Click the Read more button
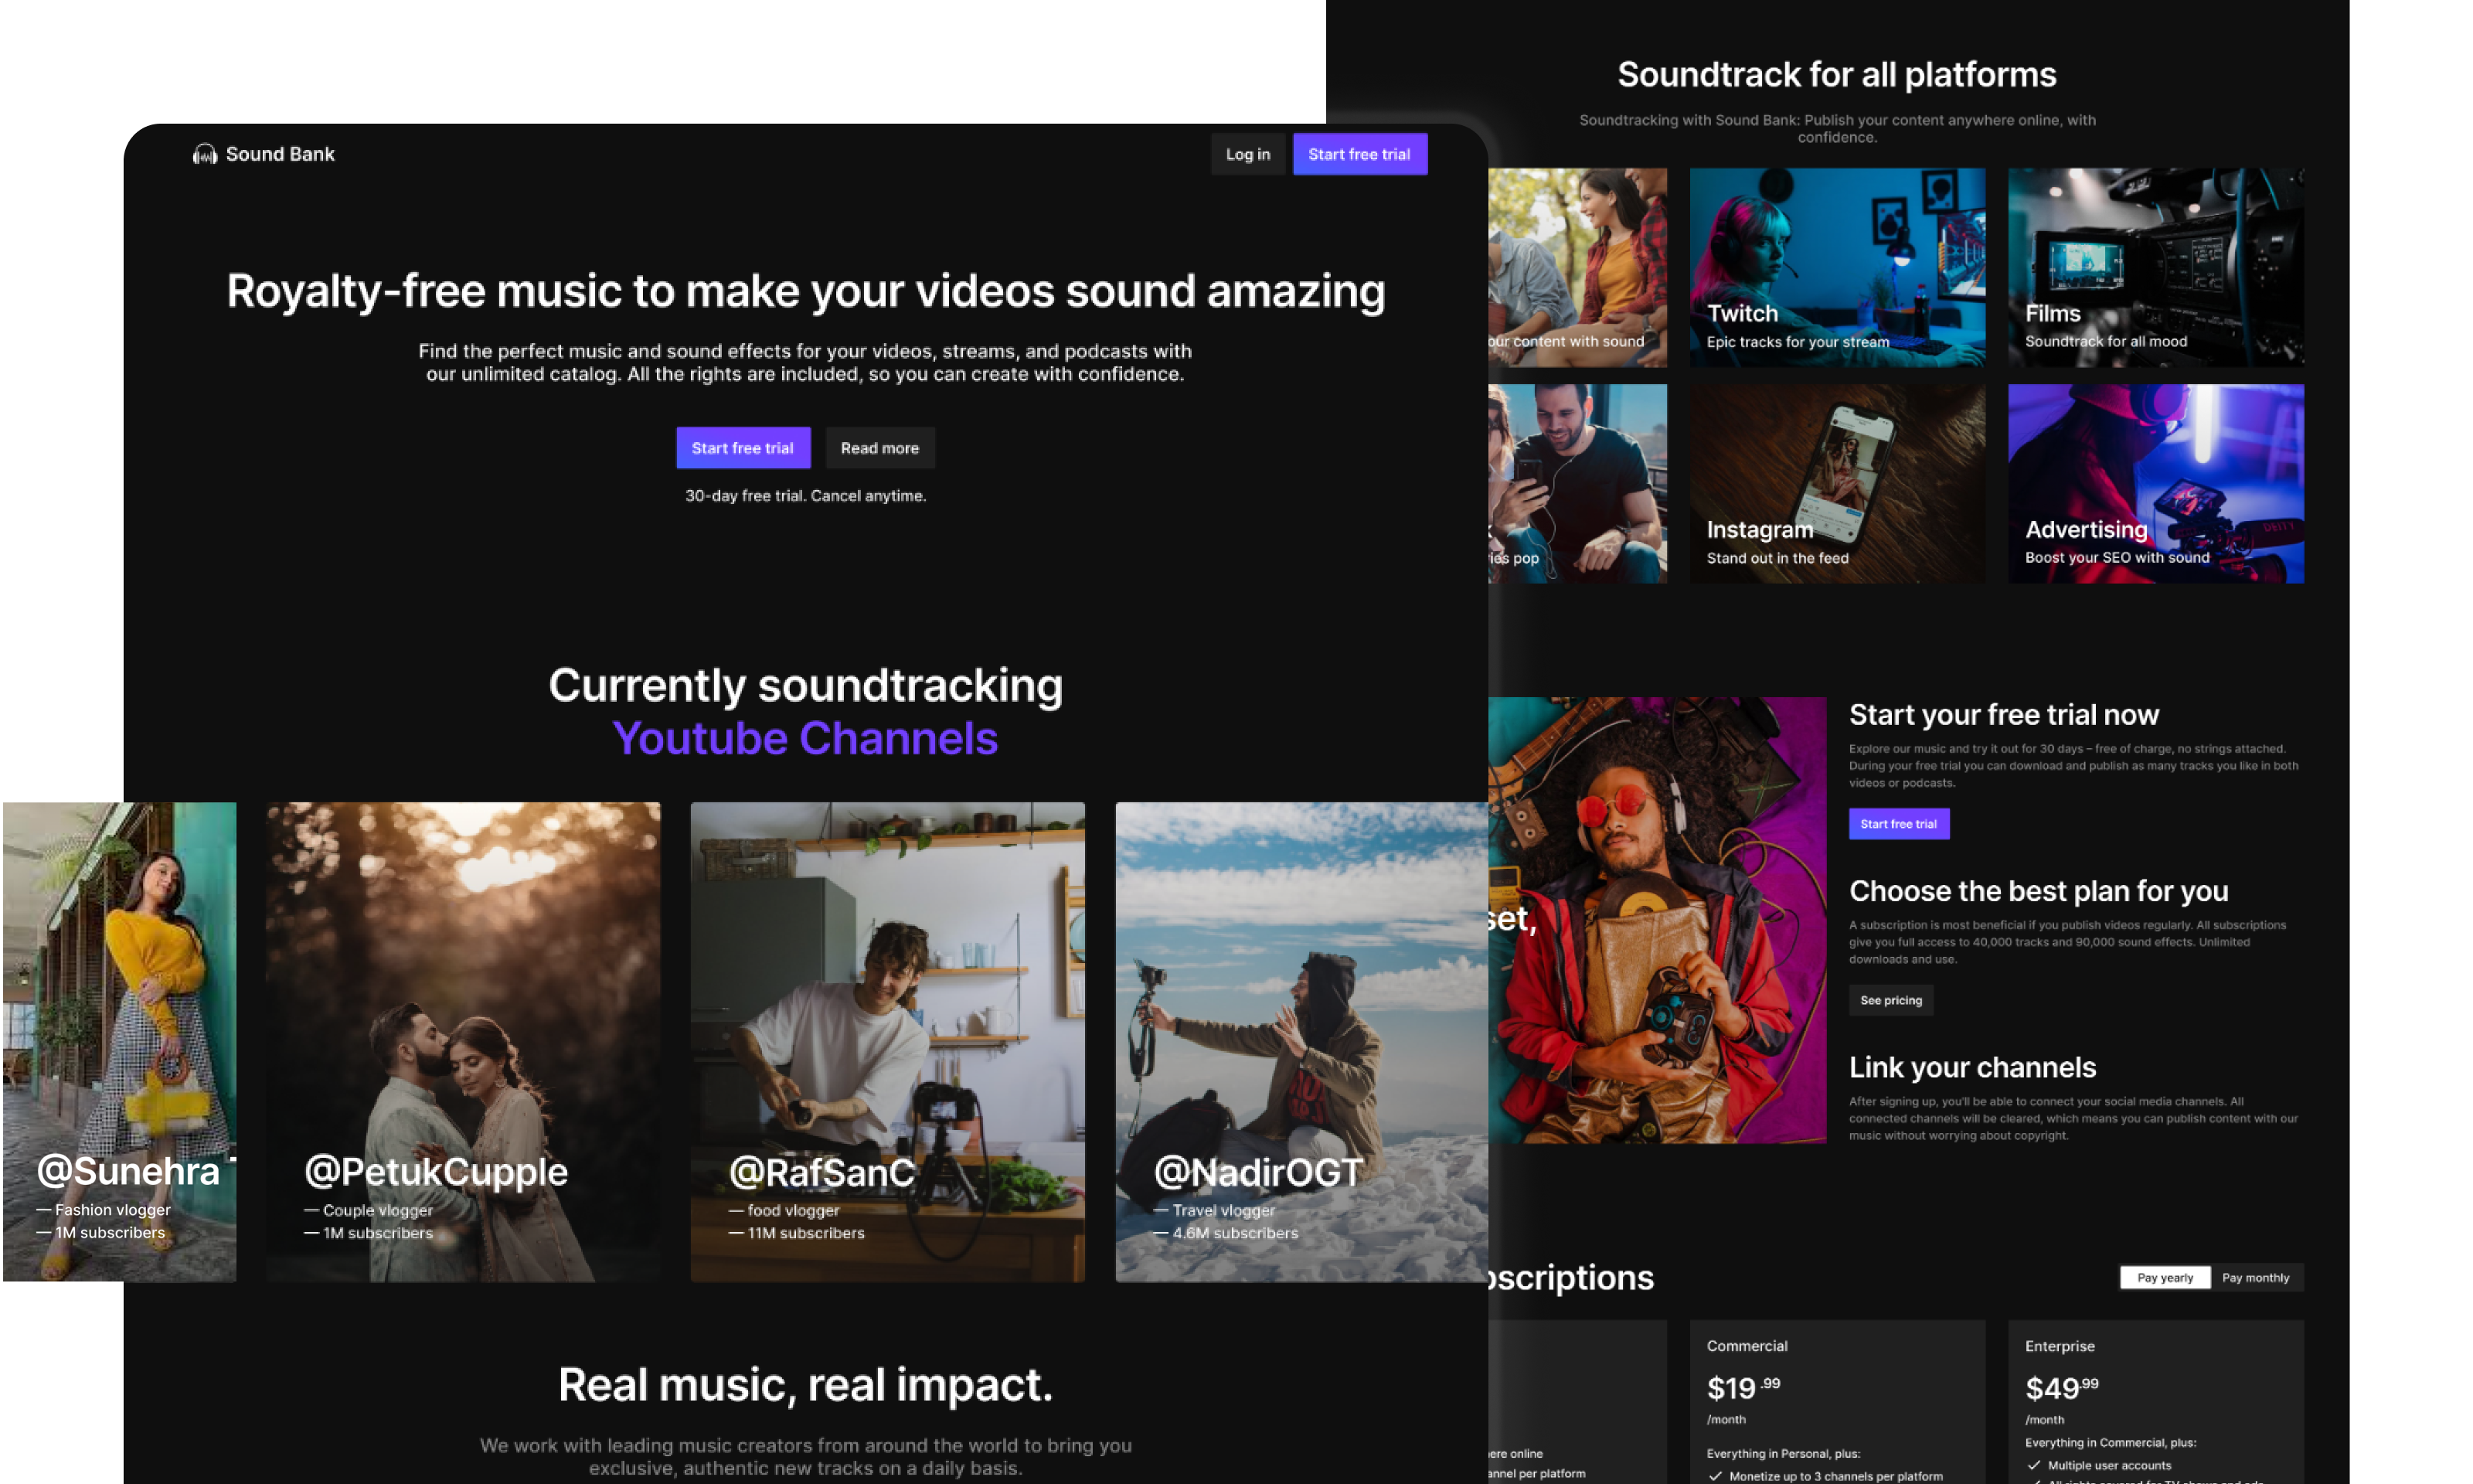Image resolution: width=2473 pixels, height=1484 pixels. (x=879, y=447)
